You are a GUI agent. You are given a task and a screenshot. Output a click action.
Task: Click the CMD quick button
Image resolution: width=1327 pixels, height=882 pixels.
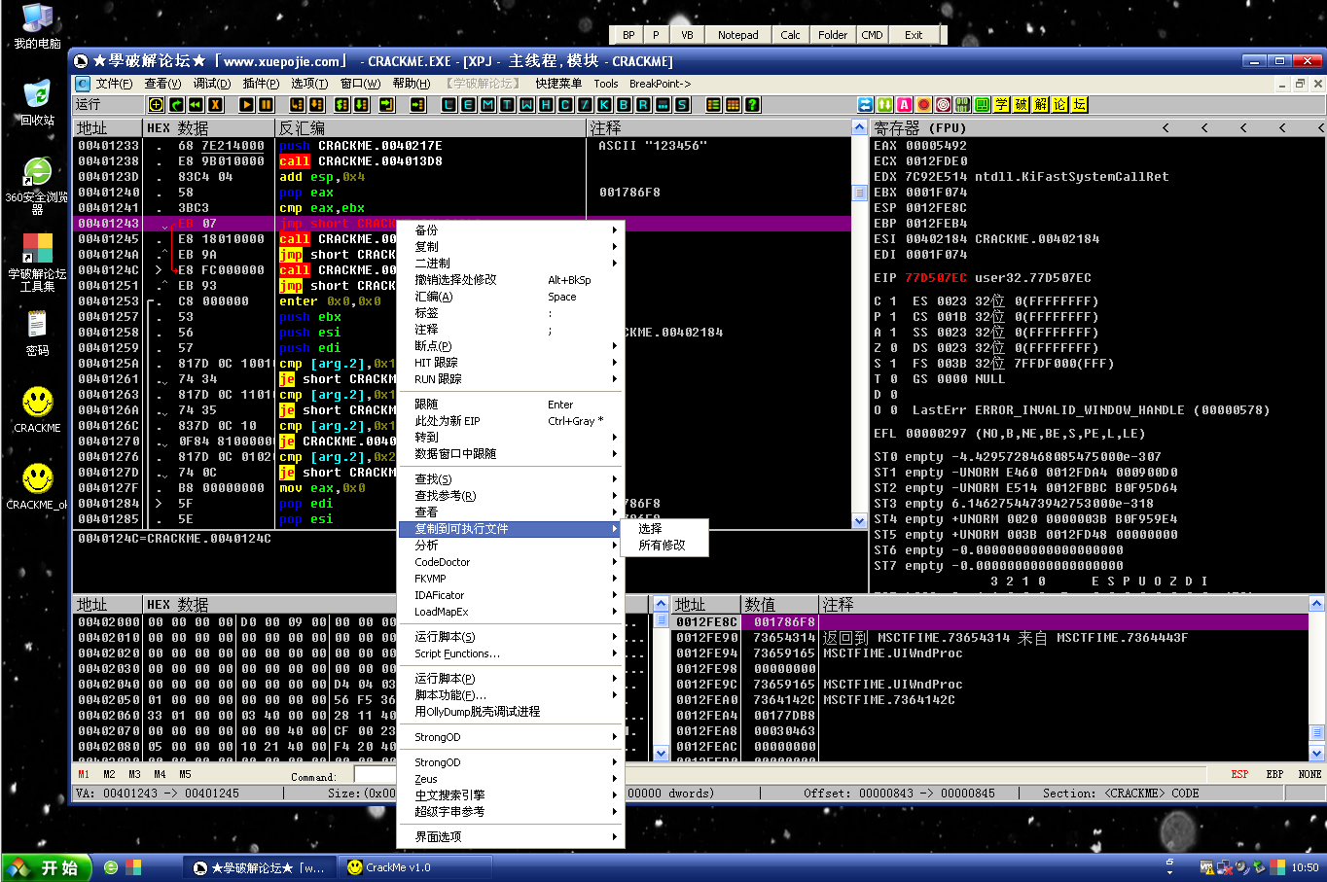872,35
